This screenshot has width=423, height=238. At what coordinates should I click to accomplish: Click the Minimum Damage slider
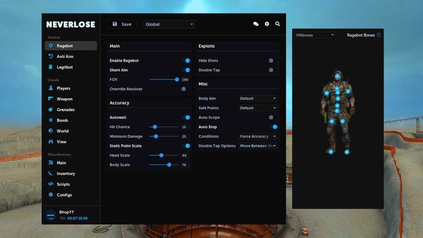pyautogui.click(x=164, y=136)
